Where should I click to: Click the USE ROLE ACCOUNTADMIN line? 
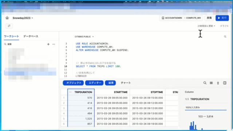pyautogui.click(x=92, y=44)
